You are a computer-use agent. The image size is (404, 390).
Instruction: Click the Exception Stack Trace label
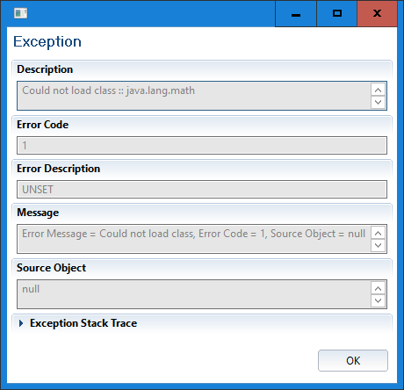pyautogui.click(x=83, y=323)
